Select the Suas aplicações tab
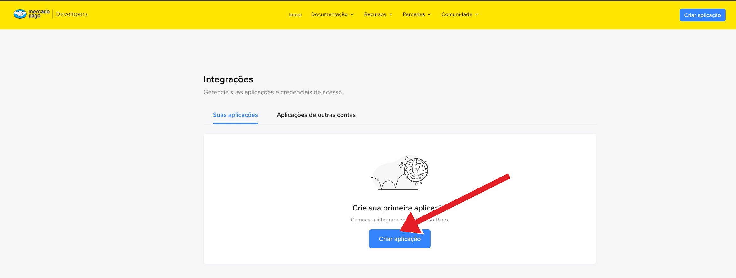 pos(235,115)
